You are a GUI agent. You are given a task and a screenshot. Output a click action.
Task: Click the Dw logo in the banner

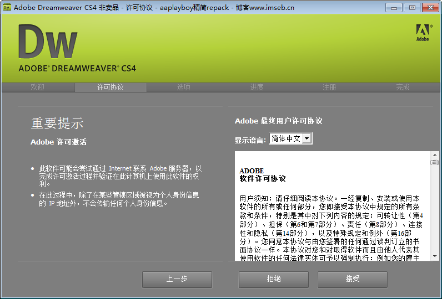pos(48,42)
